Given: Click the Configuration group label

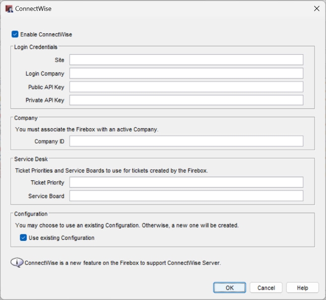Looking at the screenshot, I should tap(31, 214).
